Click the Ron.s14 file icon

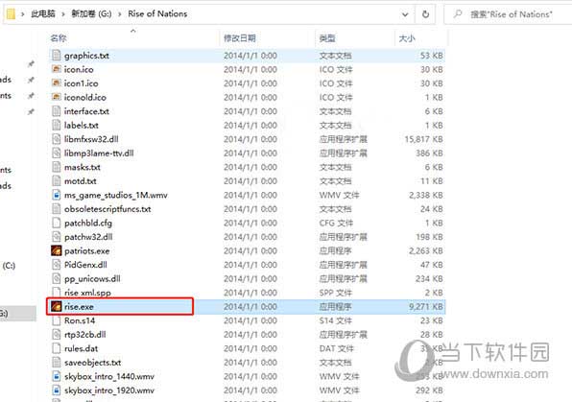[57, 320]
